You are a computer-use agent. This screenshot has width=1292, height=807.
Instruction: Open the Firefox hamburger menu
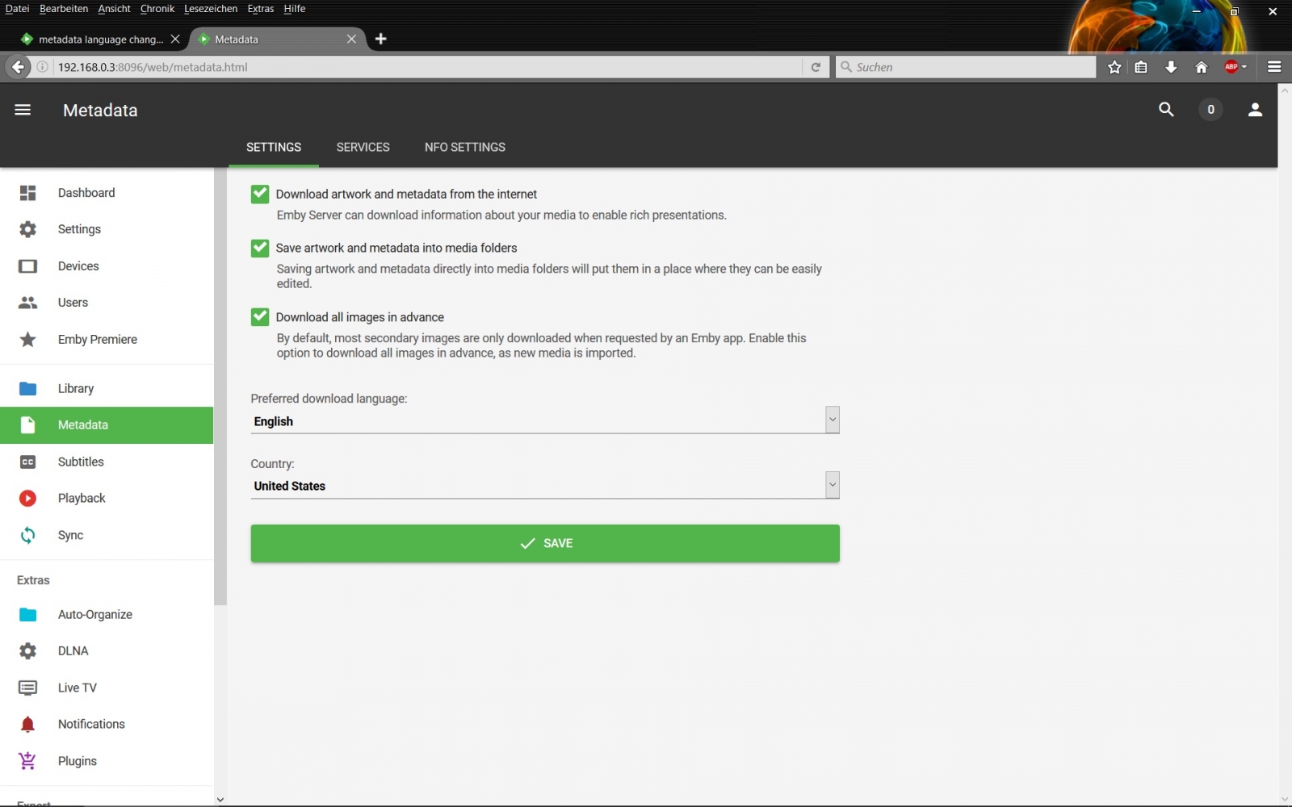pos(1274,67)
